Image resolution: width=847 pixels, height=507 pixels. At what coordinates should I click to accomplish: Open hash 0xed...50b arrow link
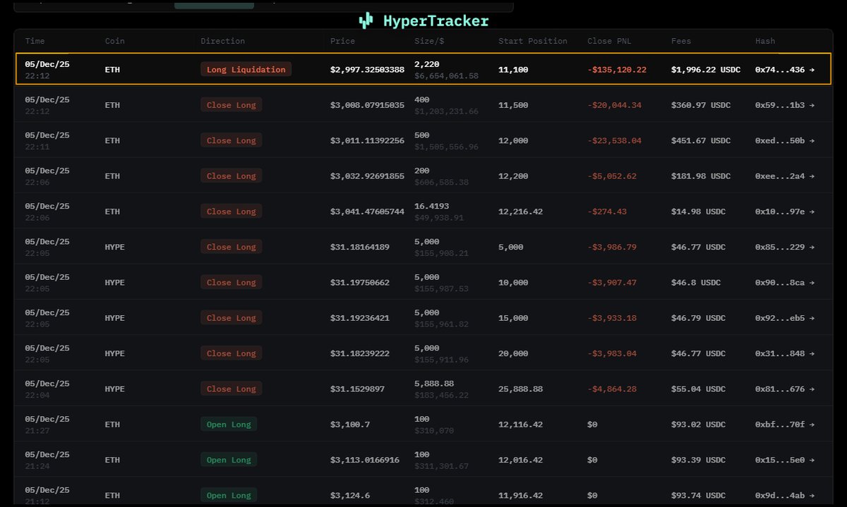coord(784,140)
